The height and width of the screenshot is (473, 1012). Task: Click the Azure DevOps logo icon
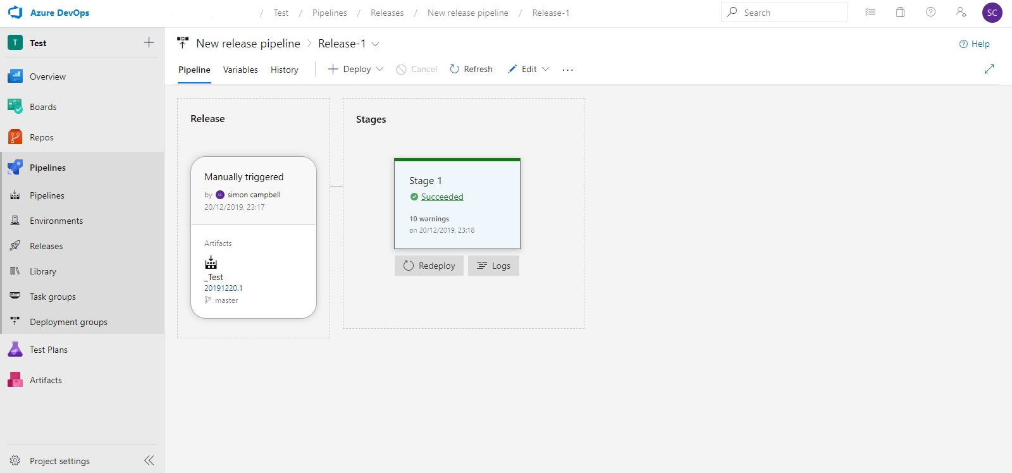(15, 13)
